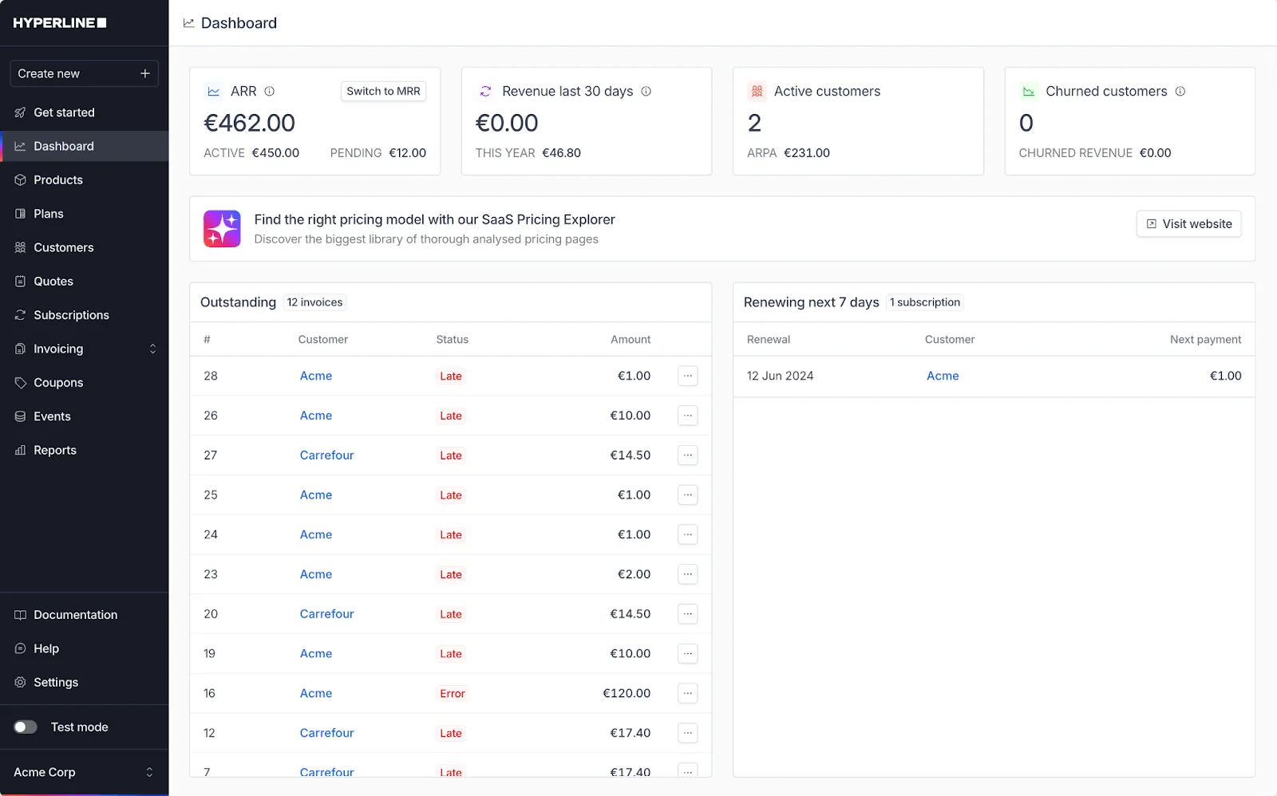Open Acme in the Renewing next 7 days table
Image resolution: width=1277 pixels, height=796 pixels.
point(943,376)
